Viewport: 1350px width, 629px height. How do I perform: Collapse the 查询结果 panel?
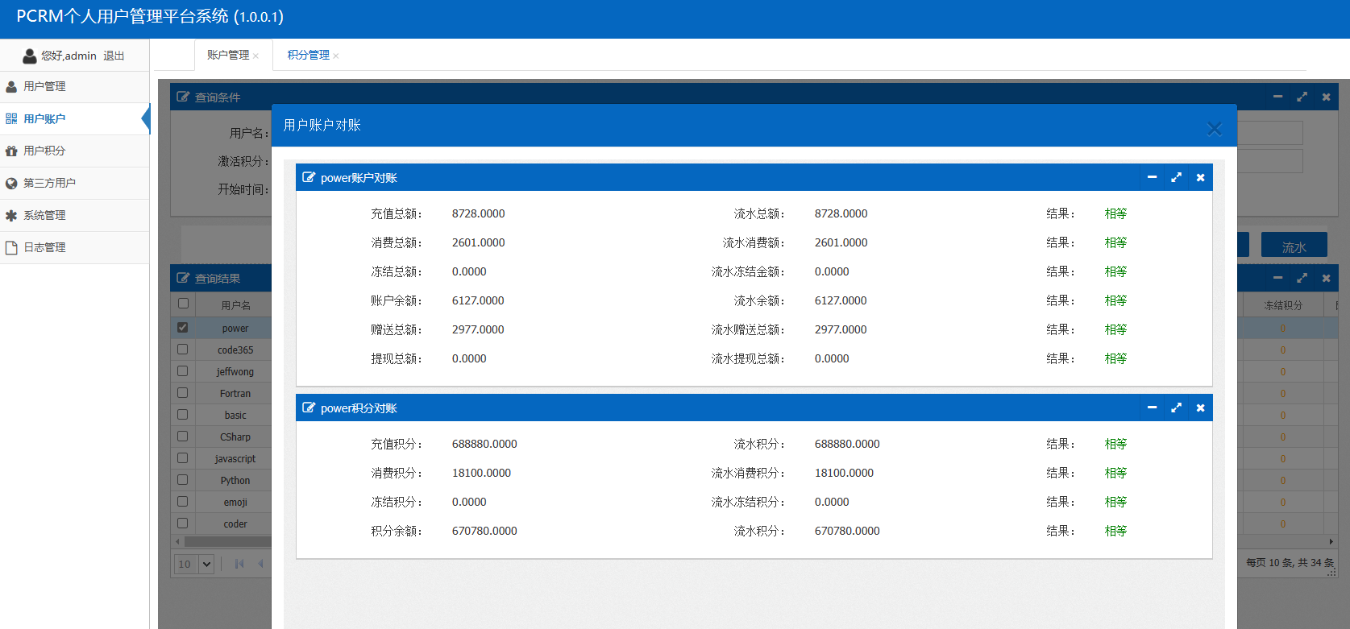click(x=1277, y=278)
